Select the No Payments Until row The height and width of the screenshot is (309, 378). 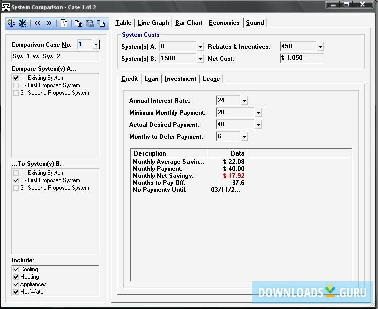click(188, 189)
